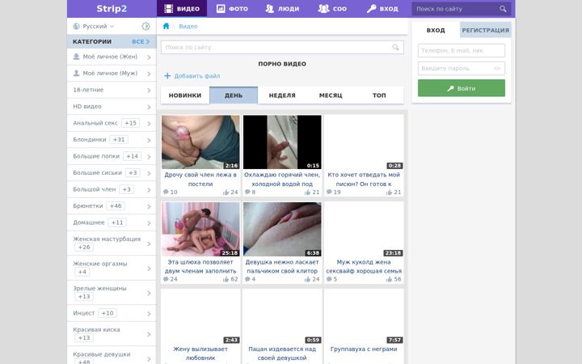Click the magnifier icon in header search
This screenshot has height=364, width=582.
point(503,9)
